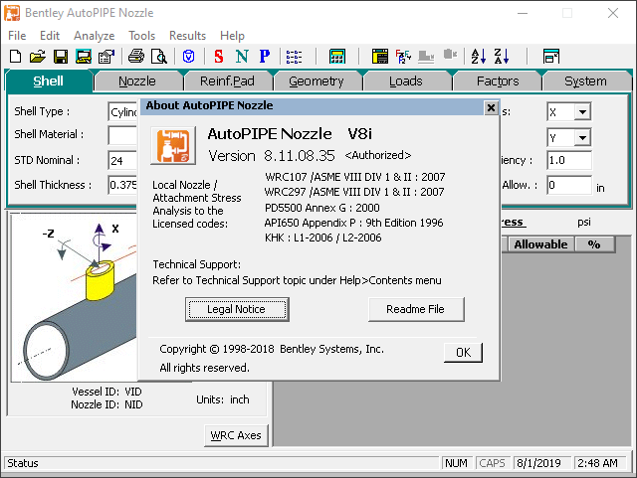The height and width of the screenshot is (478, 637).
Task: Click the Shell Thickness field 0.375
Action: click(123, 185)
